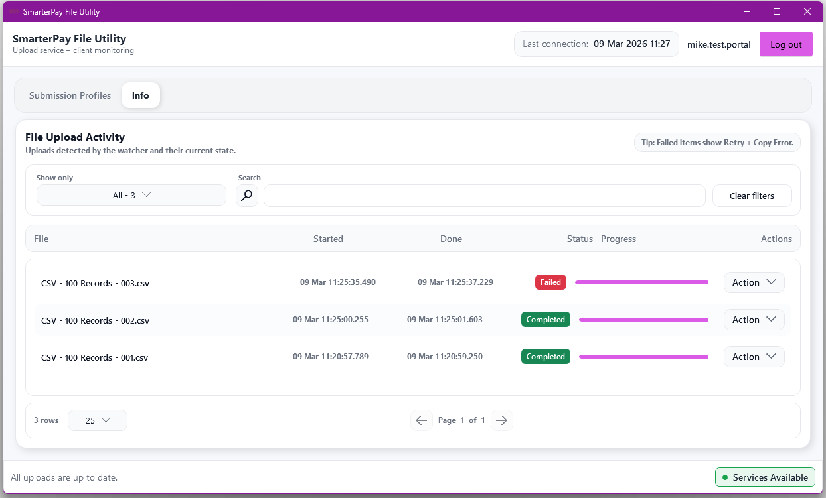826x498 pixels.
Task: Click the Failed status badge
Action: 550,282
